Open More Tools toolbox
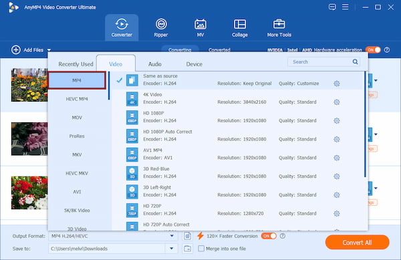This screenshot has height=260, width=401. point(279,27)
